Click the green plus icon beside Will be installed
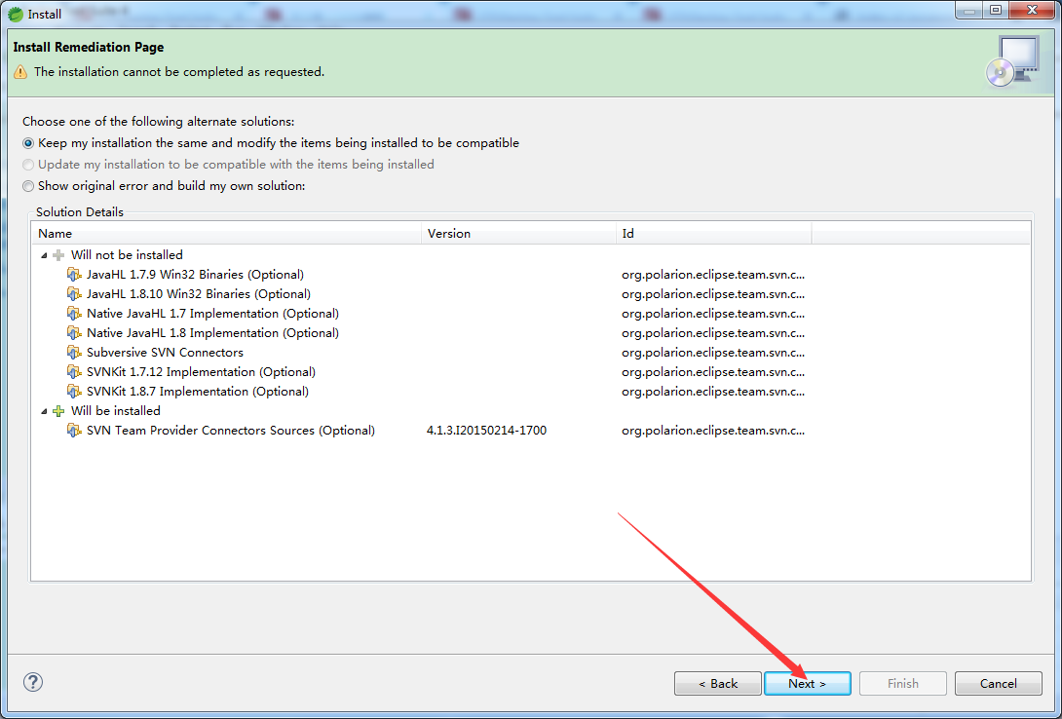This screenshot has width=1062, height=719. coord(59,410)
